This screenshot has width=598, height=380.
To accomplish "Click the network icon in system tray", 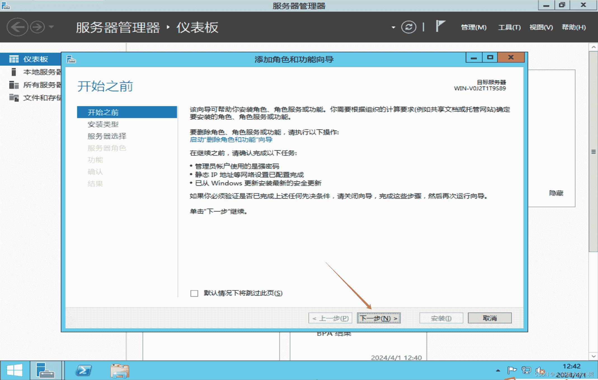I will pyautogui.click(x=526, y=370).
